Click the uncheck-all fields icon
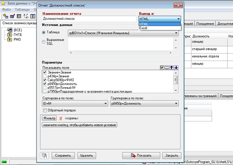233x165 pixels. tap(167, 68)
